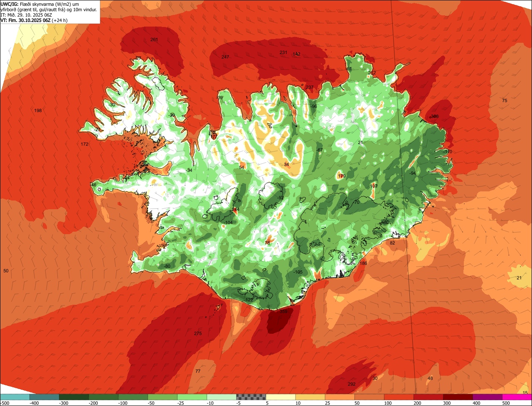Click the flux value 179 on the map
The height and width of the screenshot is (406, 532).
(342, 176)
